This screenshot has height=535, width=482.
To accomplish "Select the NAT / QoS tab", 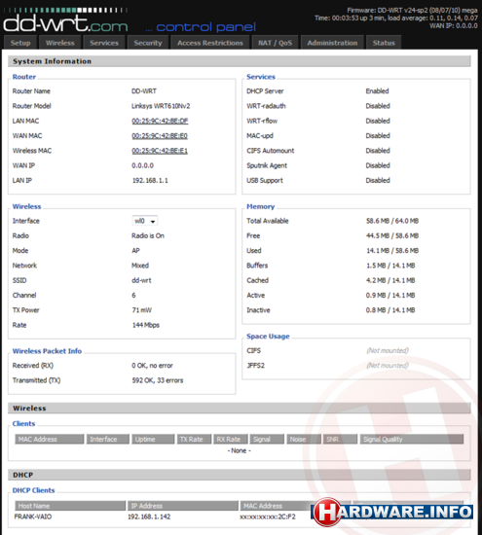I will point(275,43).
